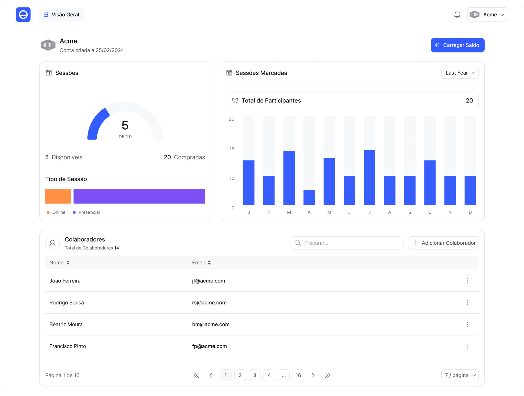Go to page 2
Image resolution: width=524 pixels, height=396 pixels.
pos(240,375)
